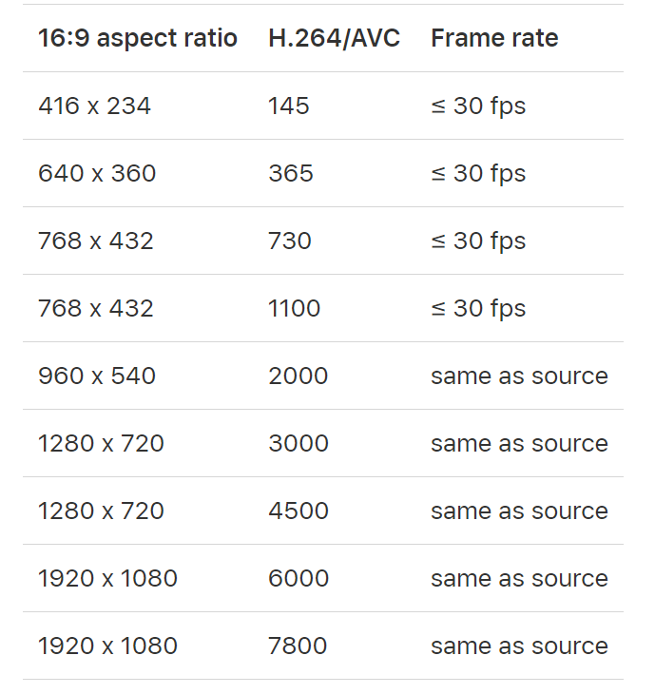Click the 730 bitrate value
This screenshot has width=655, height=694.
[290, 241]
